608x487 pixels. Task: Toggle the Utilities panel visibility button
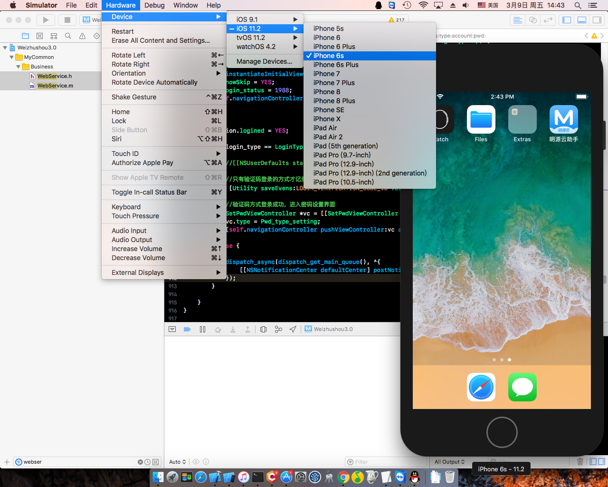[x=597, y=20]
